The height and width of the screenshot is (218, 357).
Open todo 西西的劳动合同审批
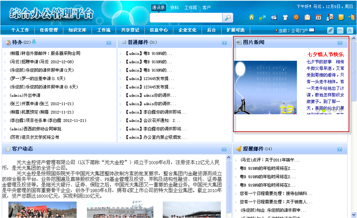click(x=36, y=129)
